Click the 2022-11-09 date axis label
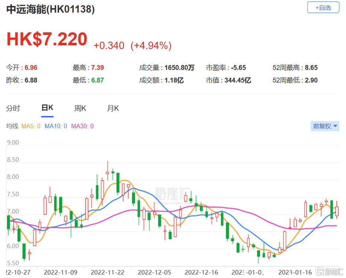The height and width of the screenshot is (278, 346). tap(61, 272)
